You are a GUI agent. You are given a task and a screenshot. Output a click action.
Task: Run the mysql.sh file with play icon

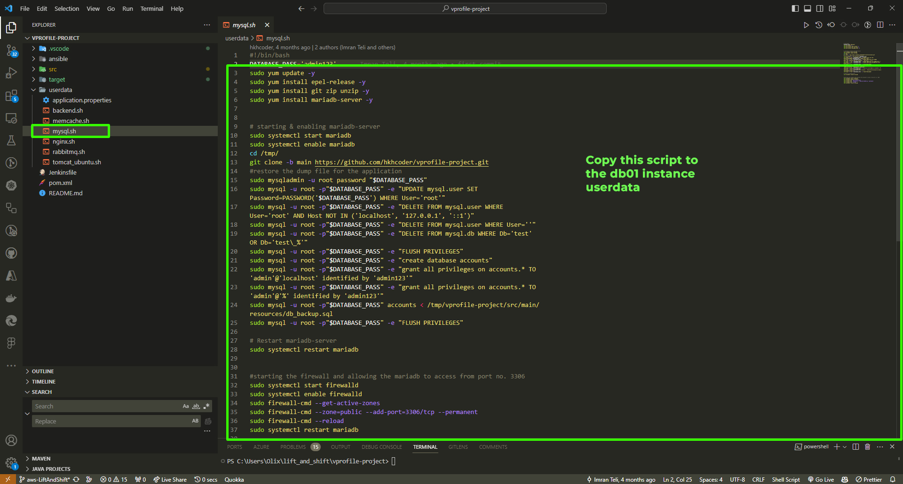pyautogui.click(x=806, y=25)
